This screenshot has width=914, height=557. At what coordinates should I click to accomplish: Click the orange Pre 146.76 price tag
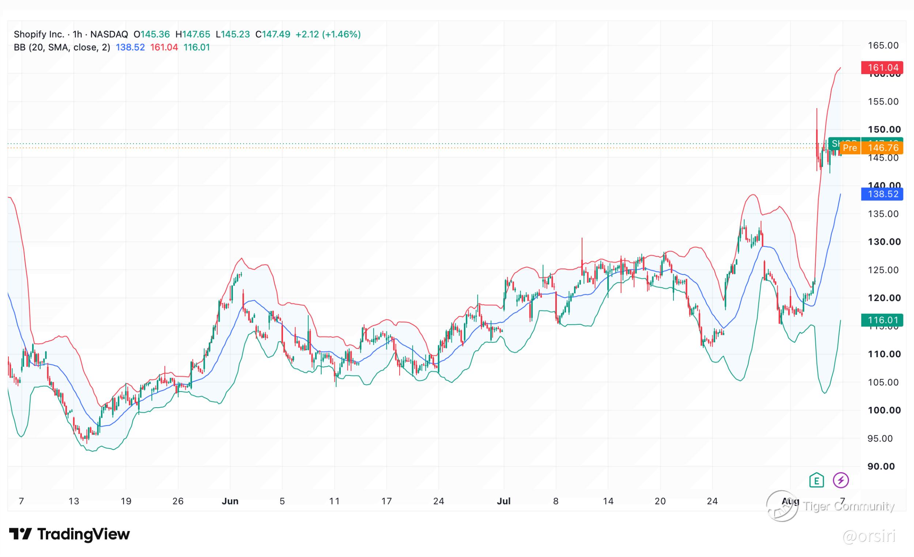[871, 148]
